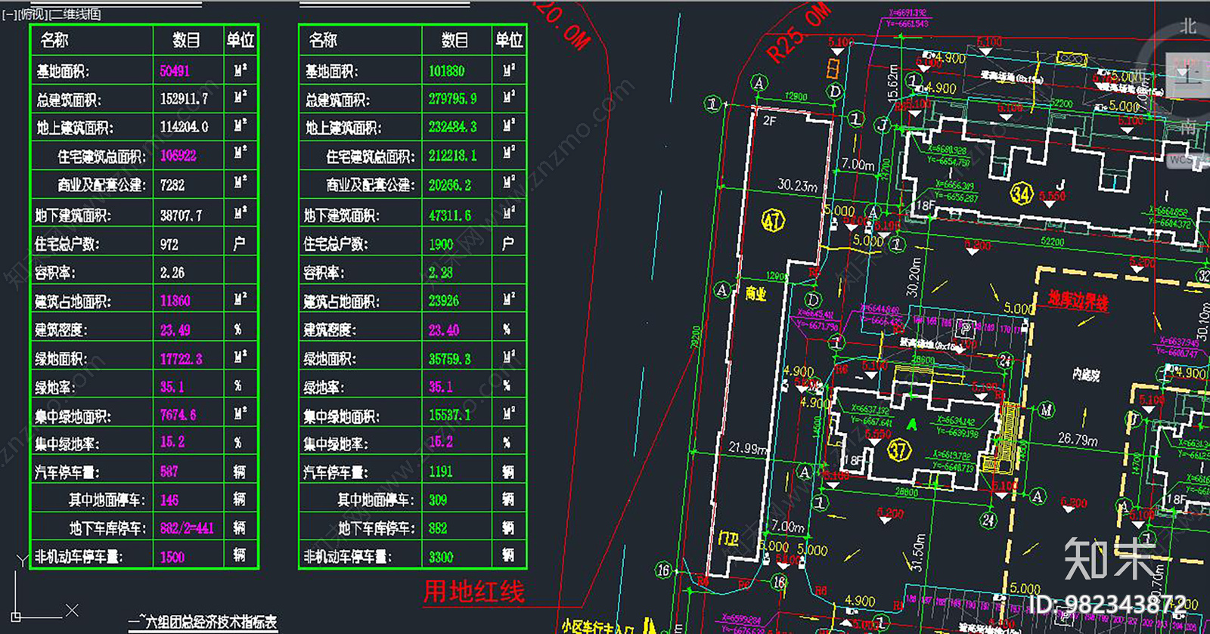Viewport: 1210px width, 634px height.
Task: Click the 23926 building footprint value
Action: [444, 301]
